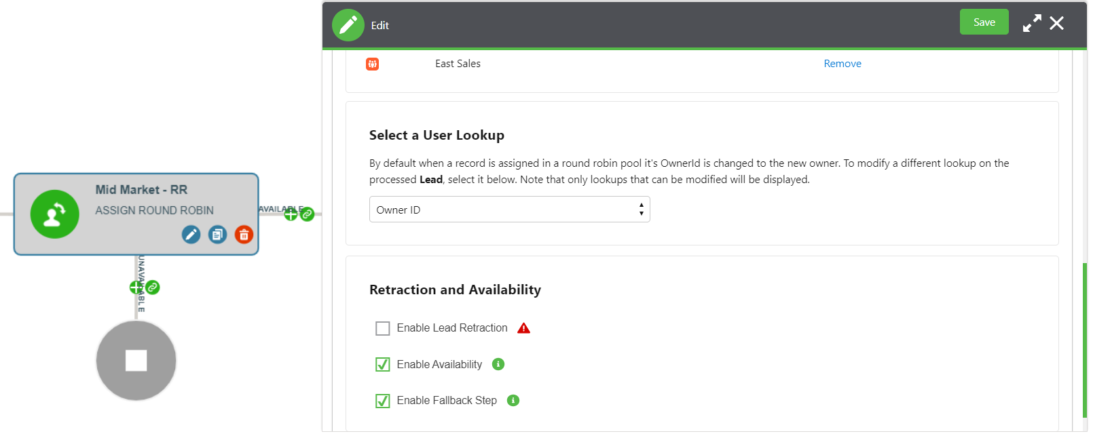Image resolution: width=1093 pixels, height=436 pixels.
Task: Click the orange East Sales team icon
Action: pyautogui.click(x=372, y=64)
